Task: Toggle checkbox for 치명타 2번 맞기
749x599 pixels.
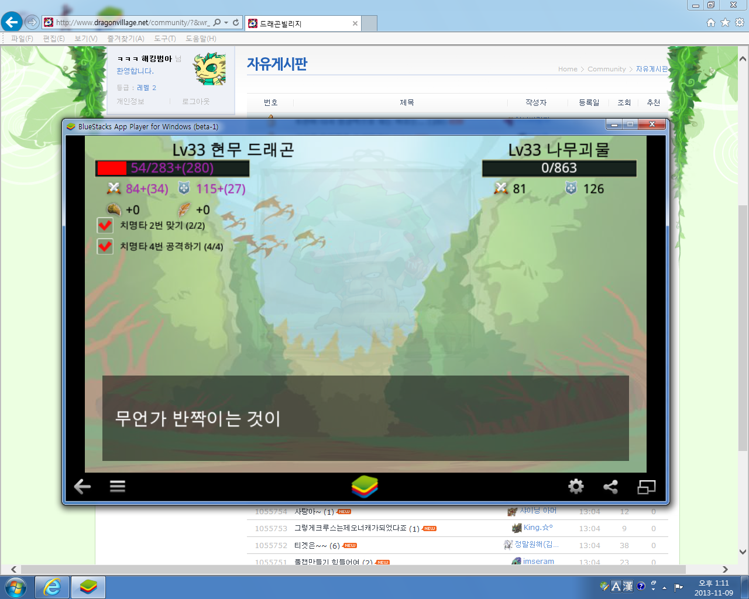Action: [105, 225]
